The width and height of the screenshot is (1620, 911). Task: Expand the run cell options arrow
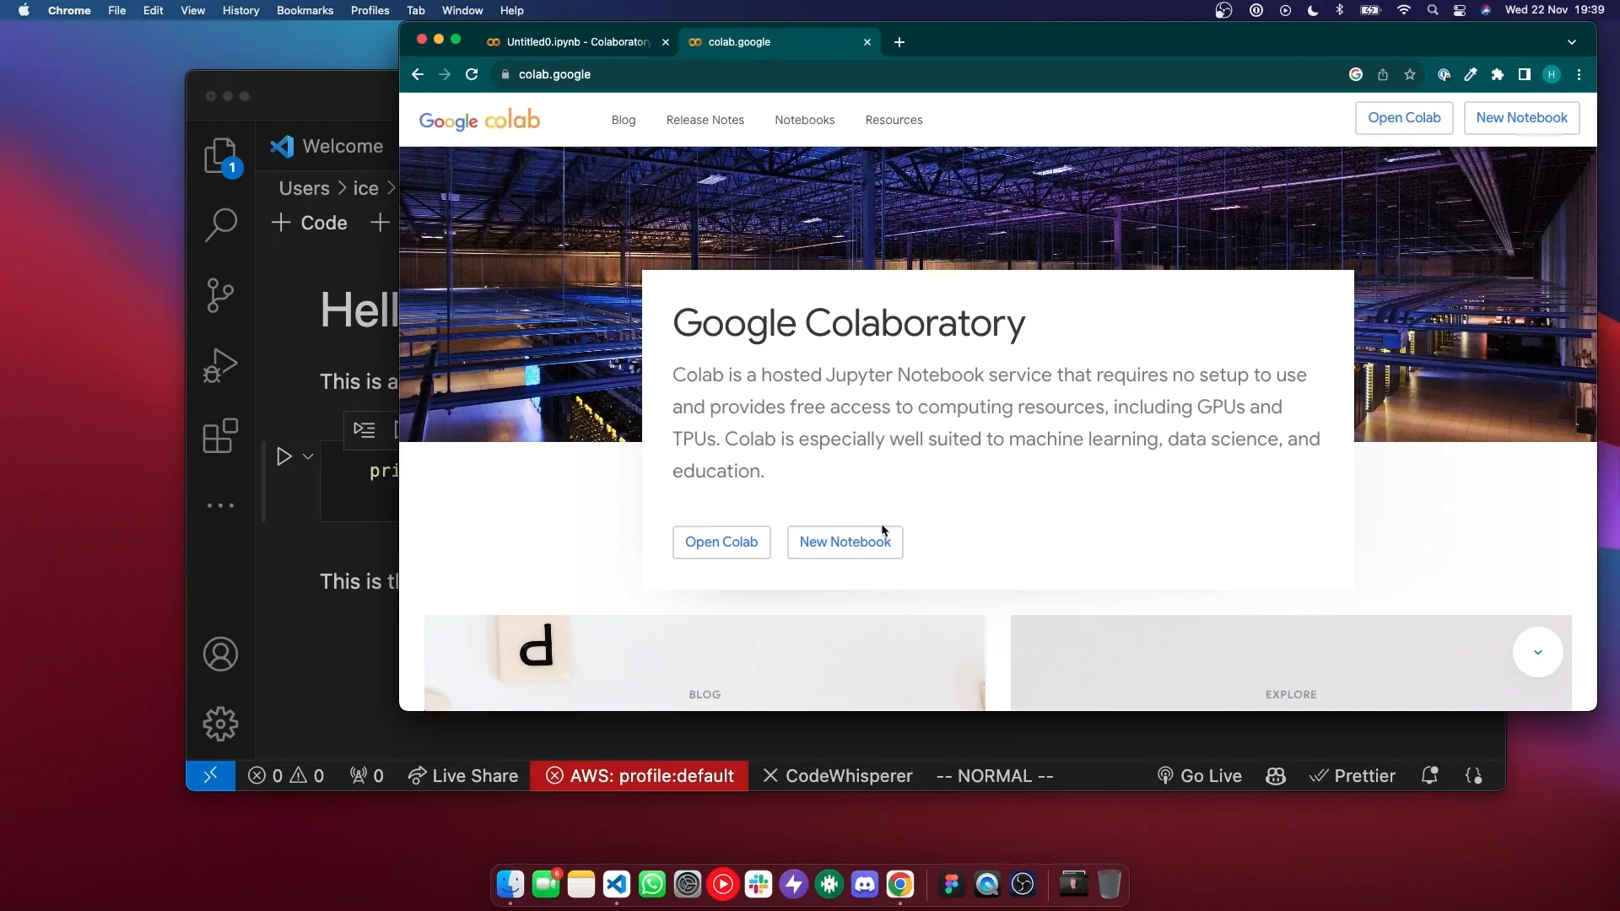click(x=307, y=456)
